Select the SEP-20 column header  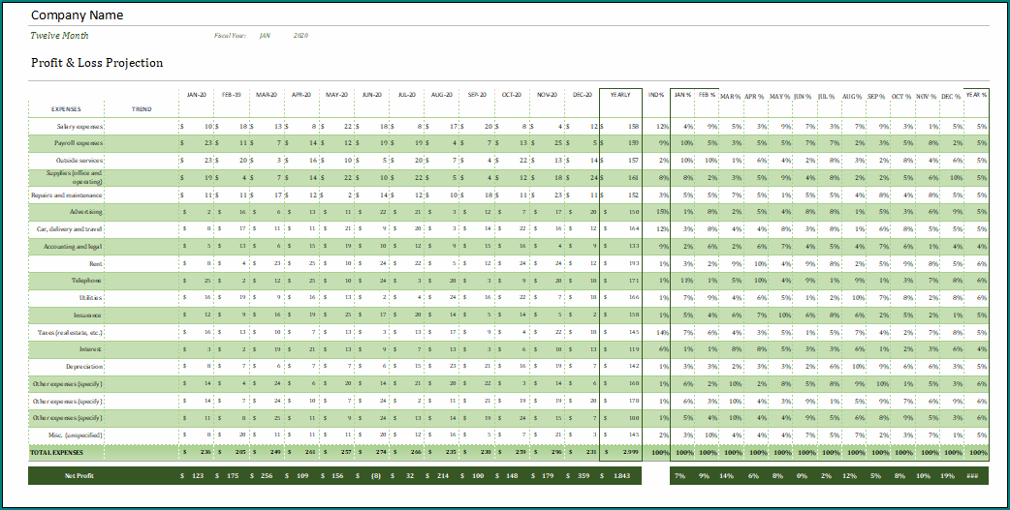point(477,95)
